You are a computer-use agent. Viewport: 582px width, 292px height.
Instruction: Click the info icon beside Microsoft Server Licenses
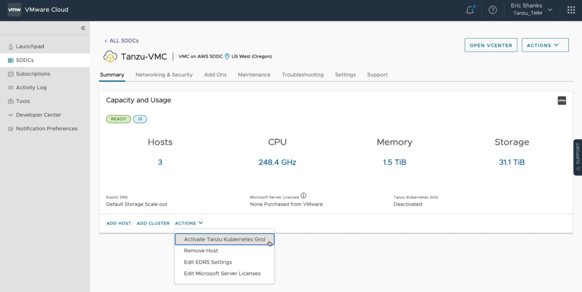click(x=304, y=196)
